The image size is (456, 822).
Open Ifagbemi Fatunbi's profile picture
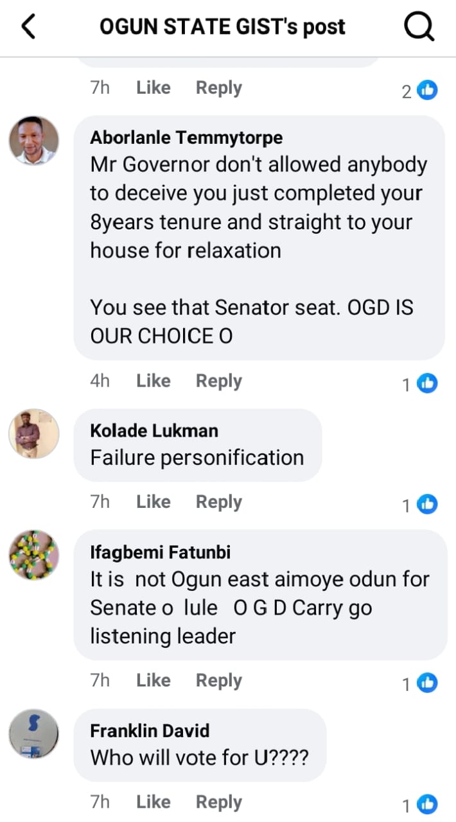point(34,555)
